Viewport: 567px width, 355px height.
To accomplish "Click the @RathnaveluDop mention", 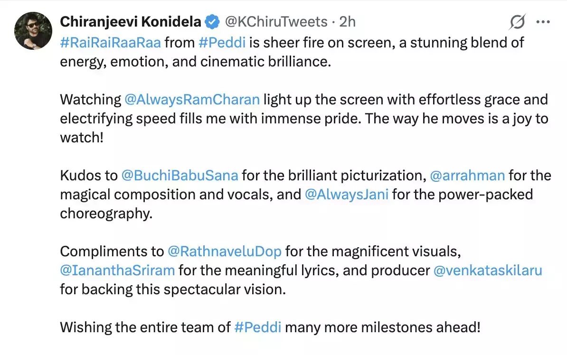I will pos(224,252).
